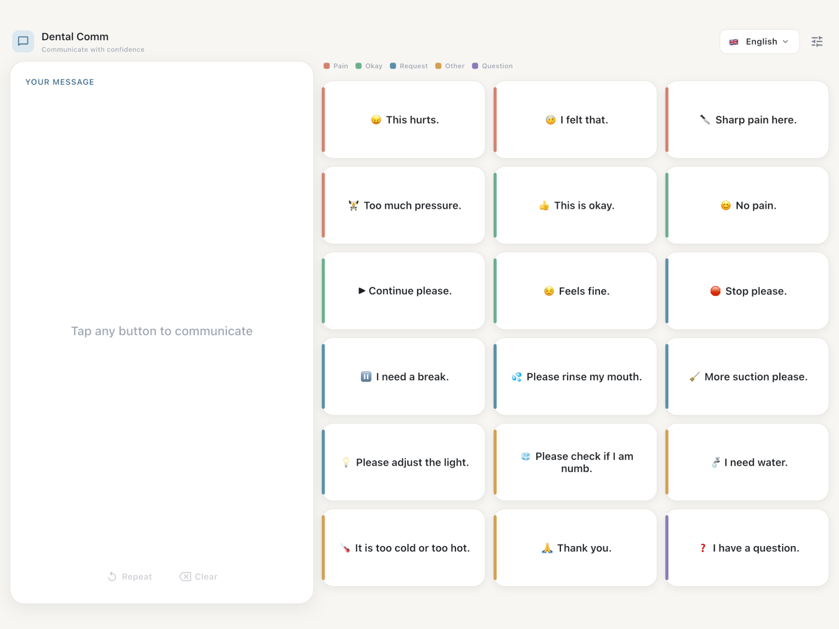839x629 pixels.
Task: Tap the 'I need a break.' button
Action: pyautogui.click(x=403, y=376)
